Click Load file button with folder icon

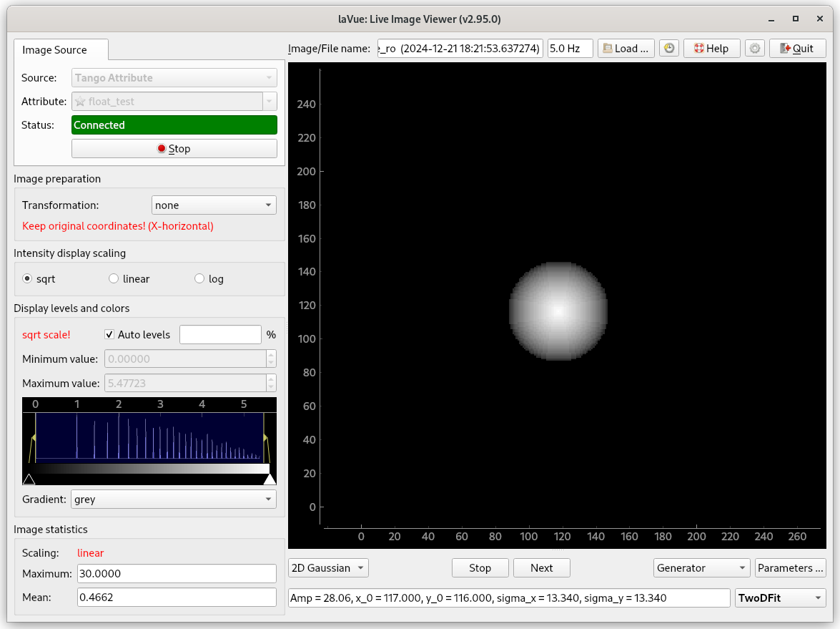(626, 49)
